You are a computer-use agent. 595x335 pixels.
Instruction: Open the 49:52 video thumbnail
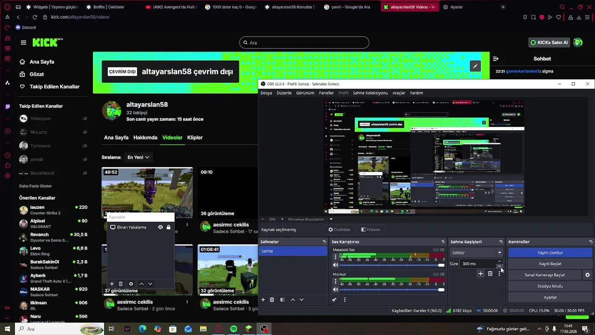coord(147,193)
